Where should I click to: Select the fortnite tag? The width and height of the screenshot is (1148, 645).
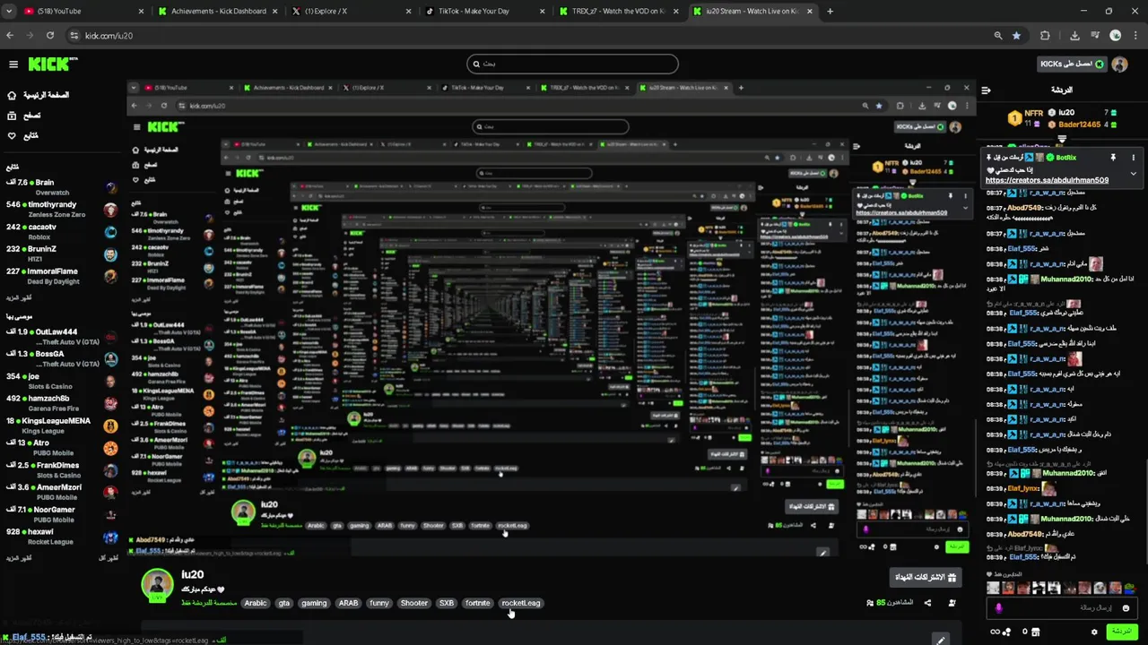click(478, 603)
